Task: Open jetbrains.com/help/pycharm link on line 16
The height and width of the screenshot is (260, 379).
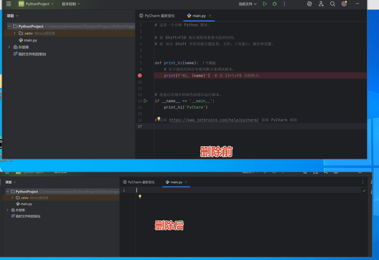Action: pyautogui.click(x=214, y=120)
